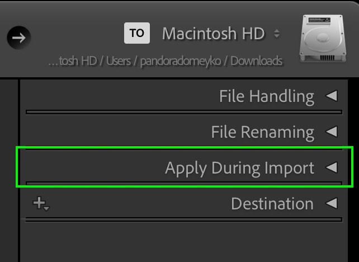Screen dimensions: 359x262
Task: Click the Downloads folder path text
Action: click(x=257, y=61)
